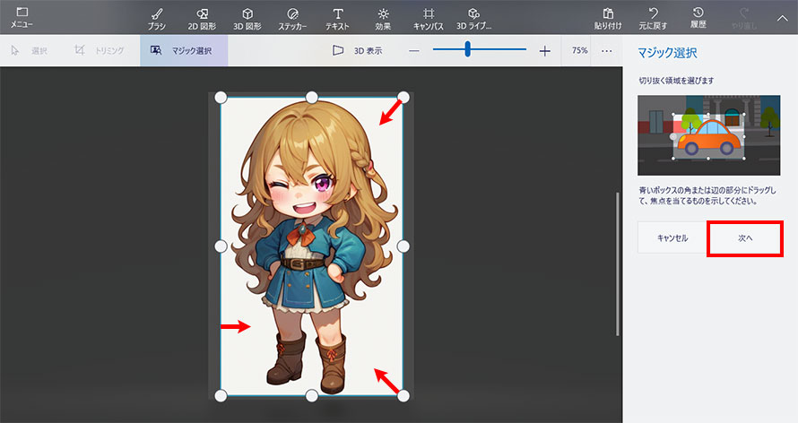Open the three-dots more options menu
Screen dimensions: 798x423
pos(607,51)
